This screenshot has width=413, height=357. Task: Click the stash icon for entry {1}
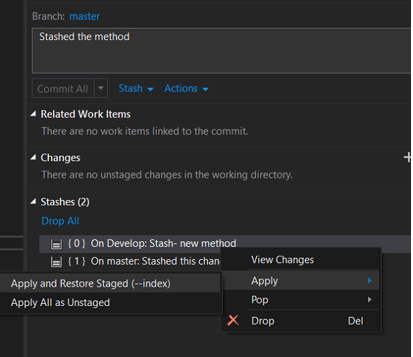[56, 262]
